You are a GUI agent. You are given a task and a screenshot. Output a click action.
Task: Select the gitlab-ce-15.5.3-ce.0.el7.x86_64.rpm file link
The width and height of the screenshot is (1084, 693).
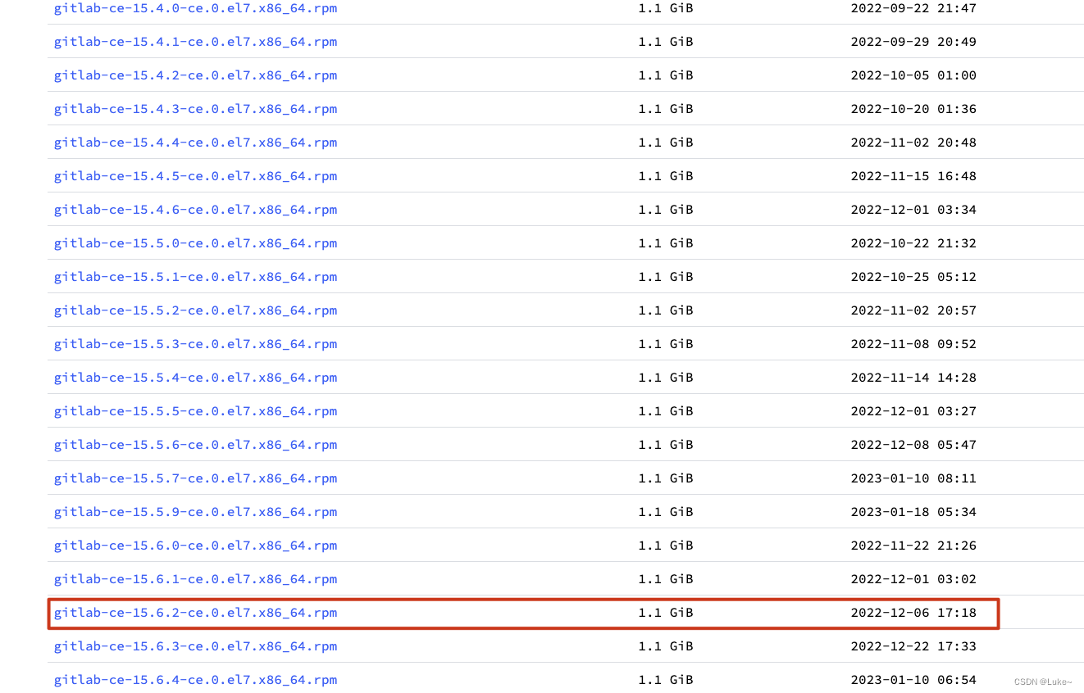click(x=195, y=344)
